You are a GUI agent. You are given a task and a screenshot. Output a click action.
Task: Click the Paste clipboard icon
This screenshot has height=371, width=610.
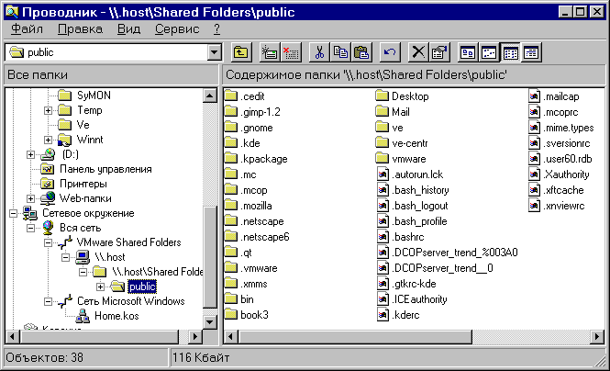click(x=361, y=52)
